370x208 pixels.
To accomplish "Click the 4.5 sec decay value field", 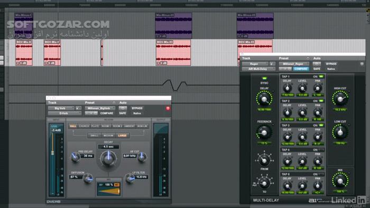I will [108, 147].
